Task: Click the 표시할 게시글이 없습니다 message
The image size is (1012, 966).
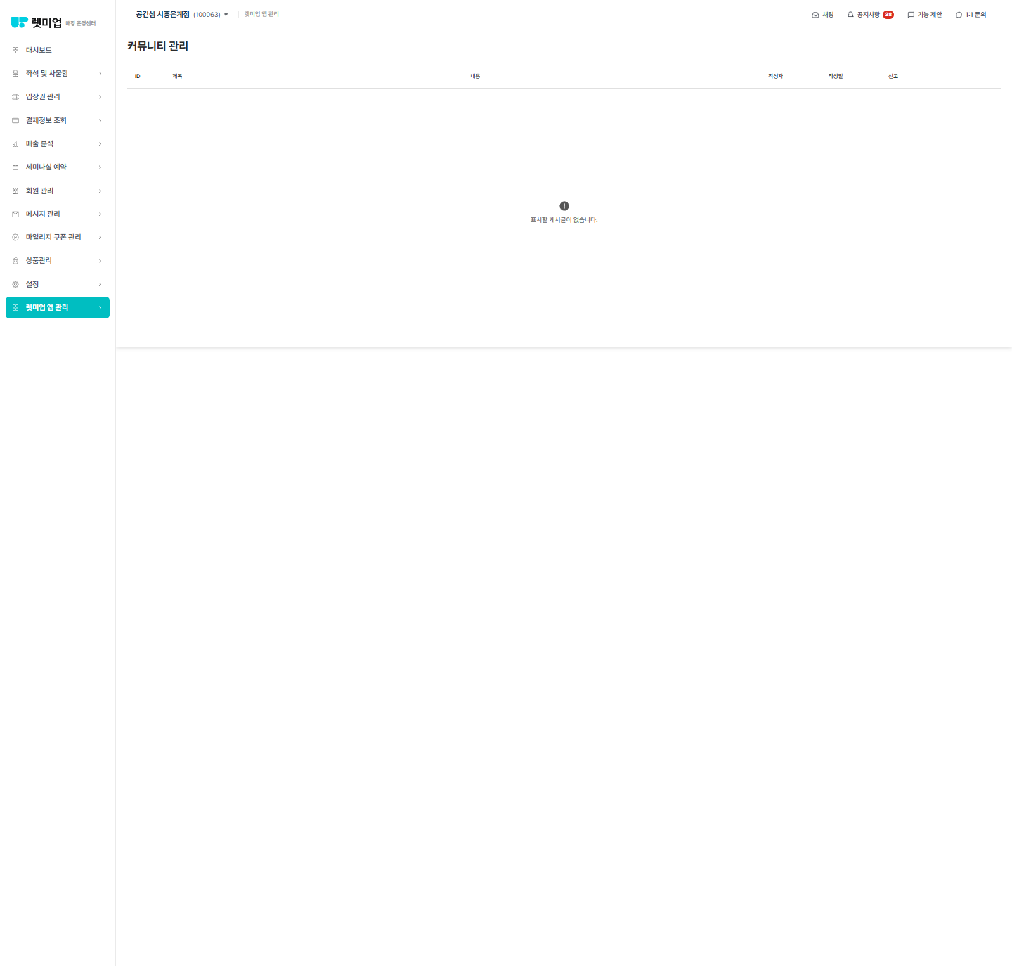Action: (564, 220)
